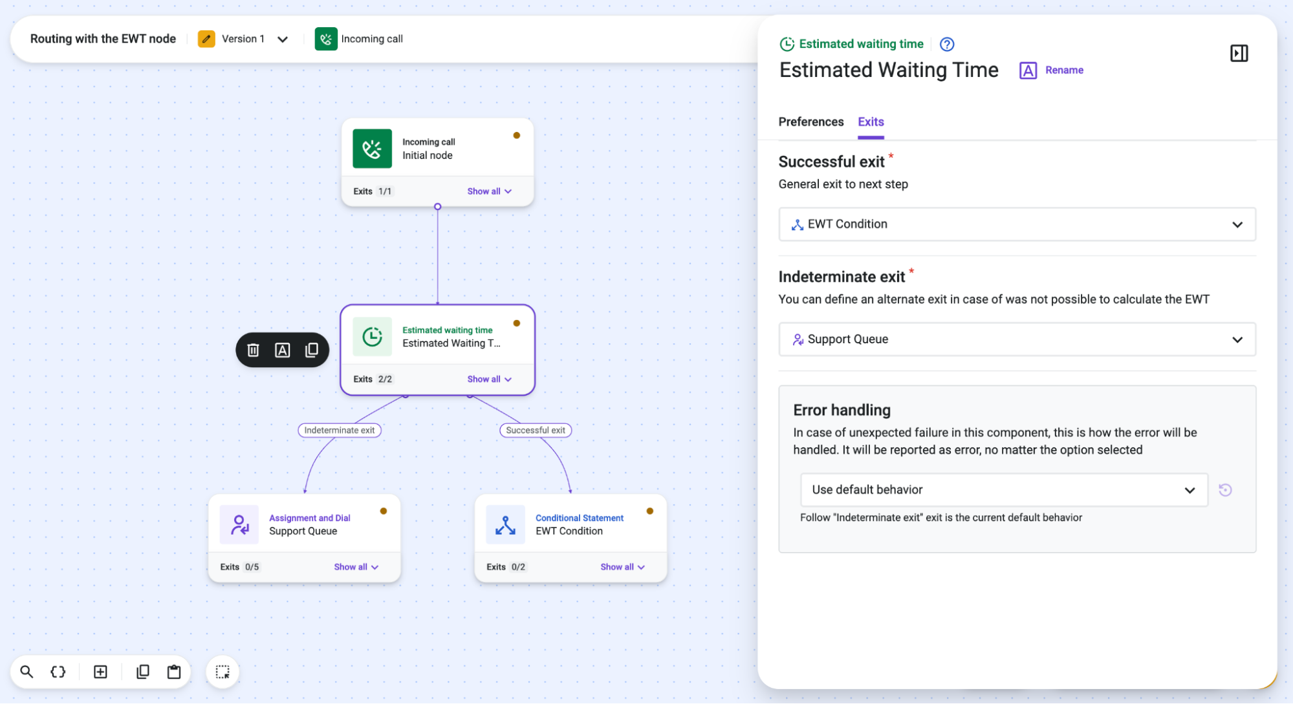Select the Exits tab
This screenshot has height=704, width=1293.
tap(871, 122)
